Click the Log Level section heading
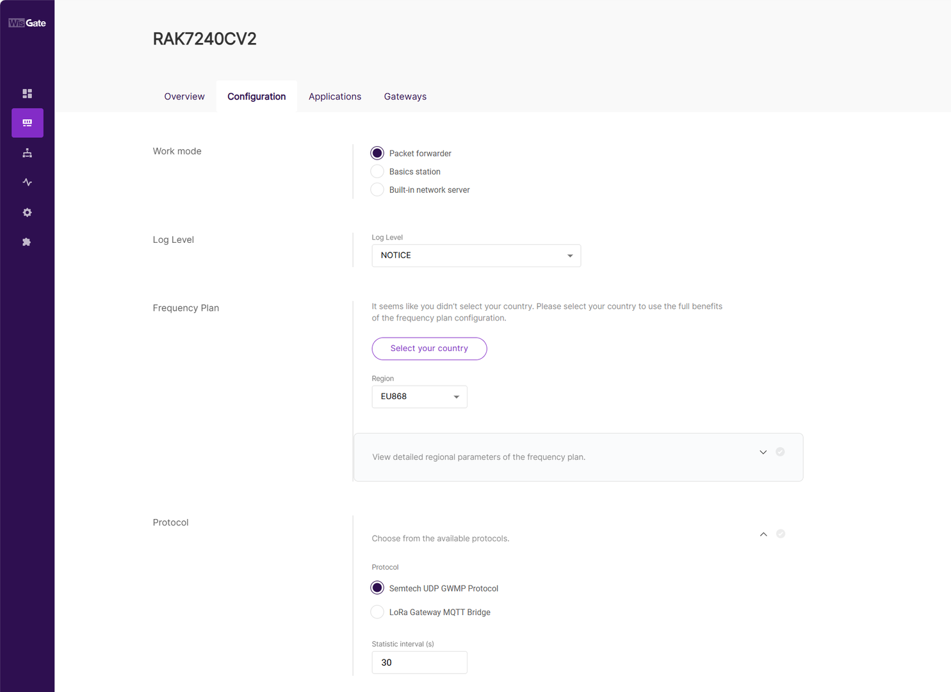Screen dimensions: 951x692 (x=174, y=240)
